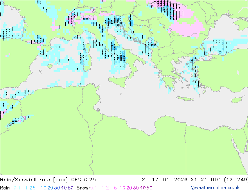Click the '(12+249)' forecast offset text
248x191 pixels.
(x=236, y=180)
